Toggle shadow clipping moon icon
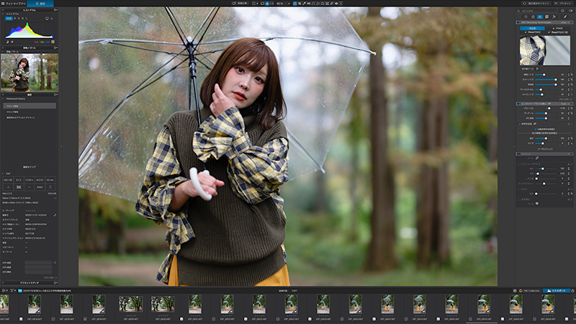The height and width of the screenshot is (324, 576). pyautogui.click(x=7, y=42)
